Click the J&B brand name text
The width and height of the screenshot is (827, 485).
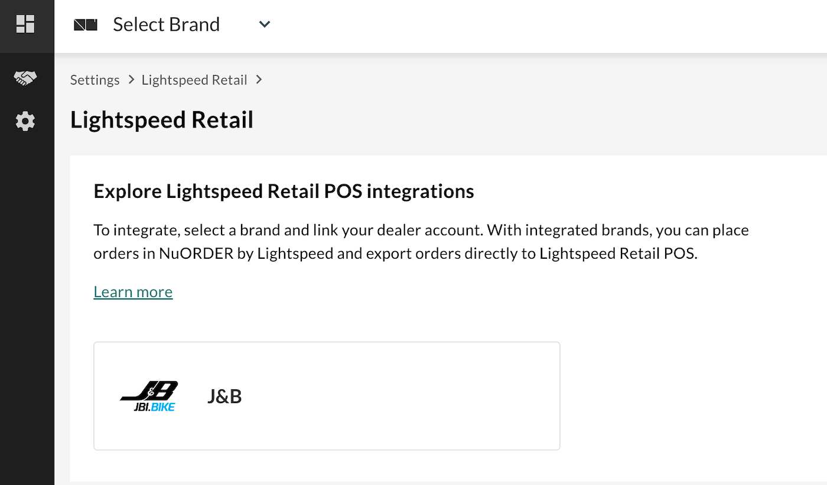(x=224, y=396)
